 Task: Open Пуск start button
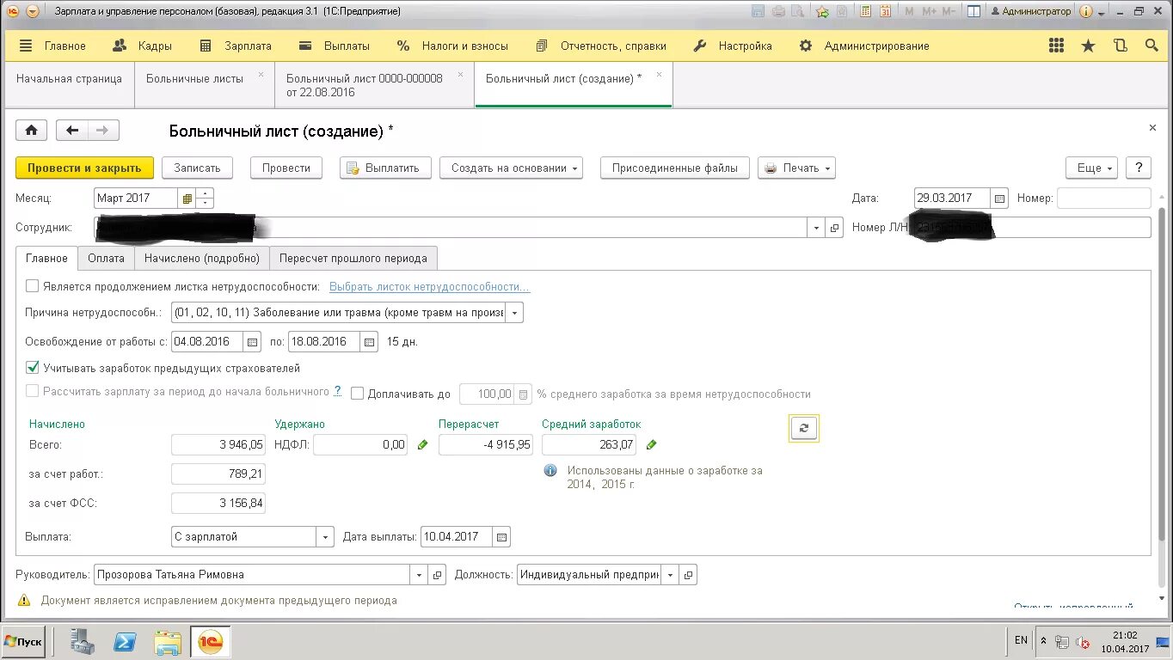[x=23, y=641]
